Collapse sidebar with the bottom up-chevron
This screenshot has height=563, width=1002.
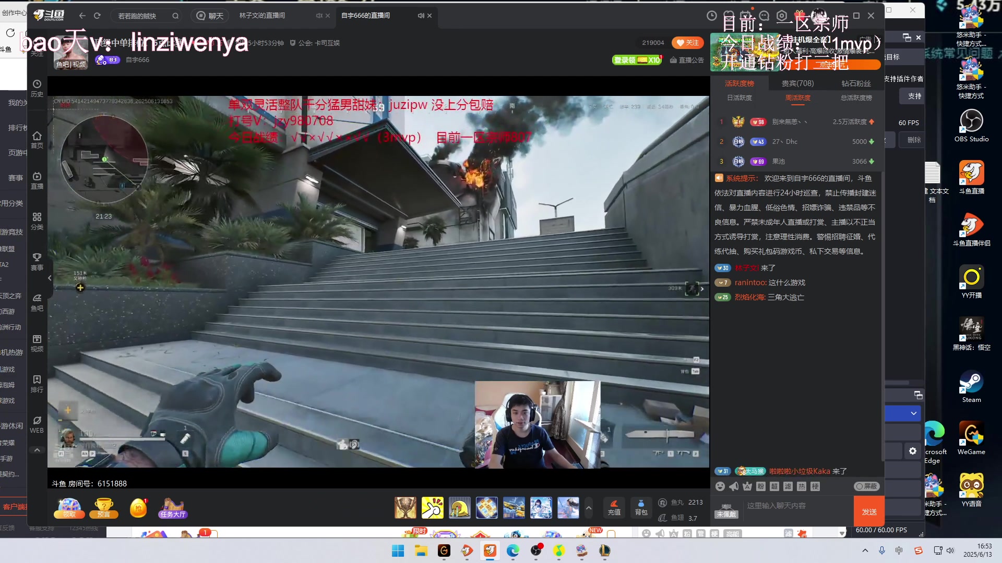pyautogui.click(x=37, y=450)
